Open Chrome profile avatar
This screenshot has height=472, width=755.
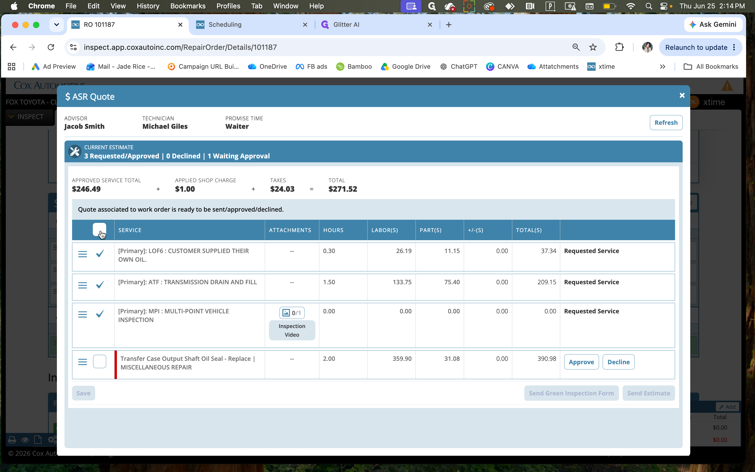tap(647, 47)
